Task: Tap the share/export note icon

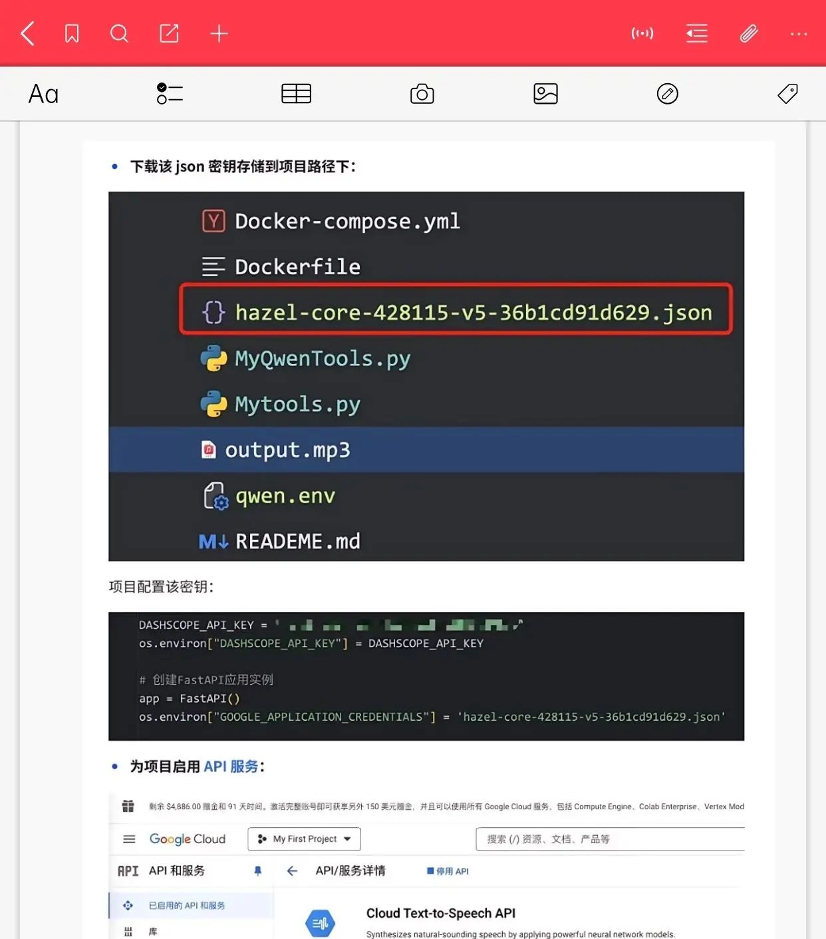Action: 169,33
